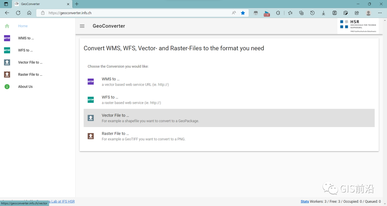Image resolution: width=387 pixels, height=206 pixels.
Task: Open a new browser tab
Action: [x=77, y=4]
